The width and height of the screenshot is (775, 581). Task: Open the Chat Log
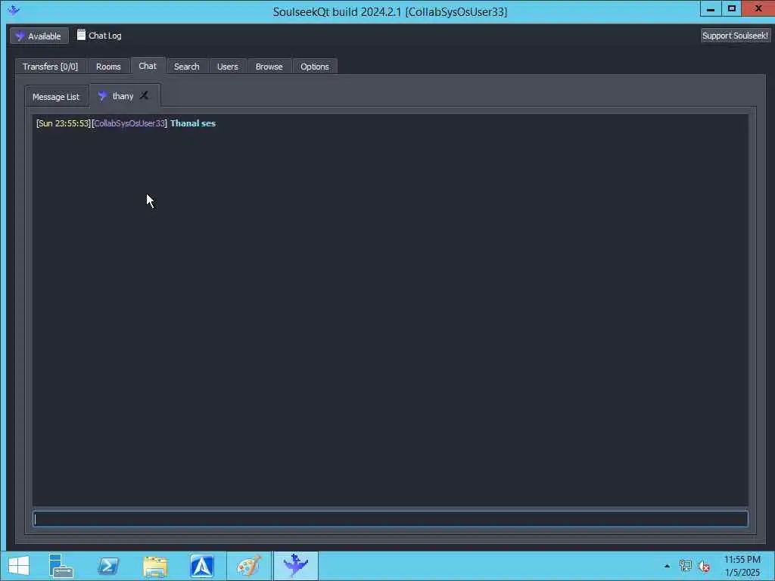tap(99, 36)
